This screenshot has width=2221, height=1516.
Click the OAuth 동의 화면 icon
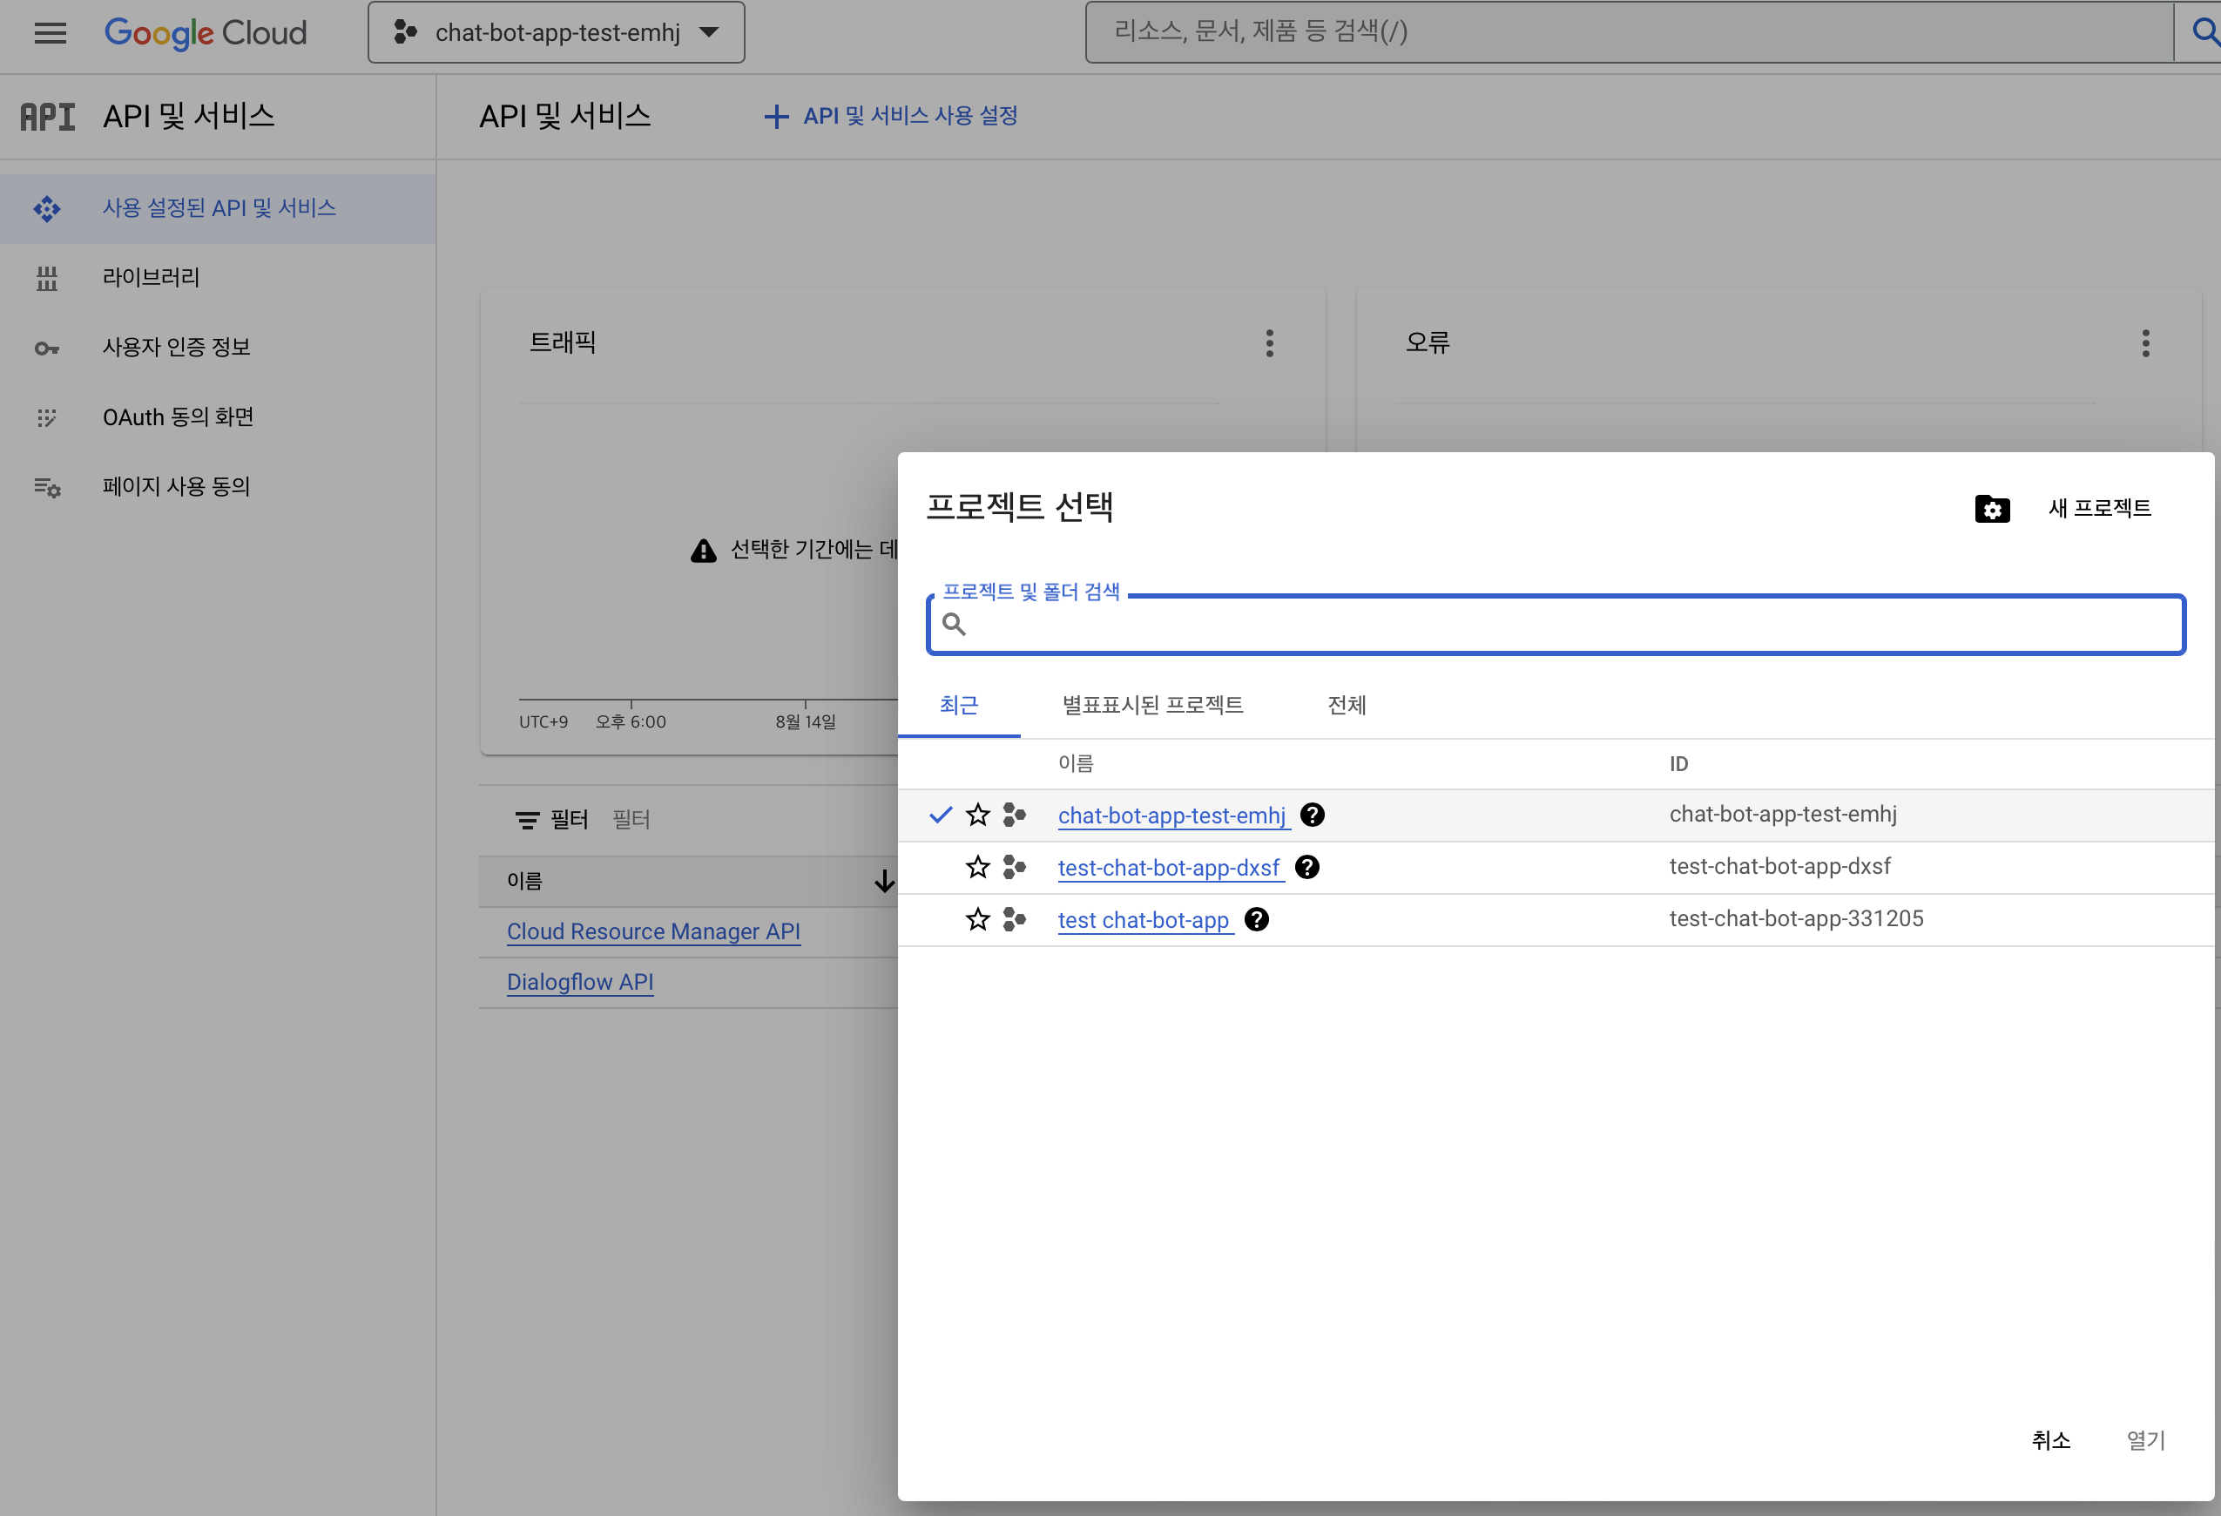(x=47, y=417)
